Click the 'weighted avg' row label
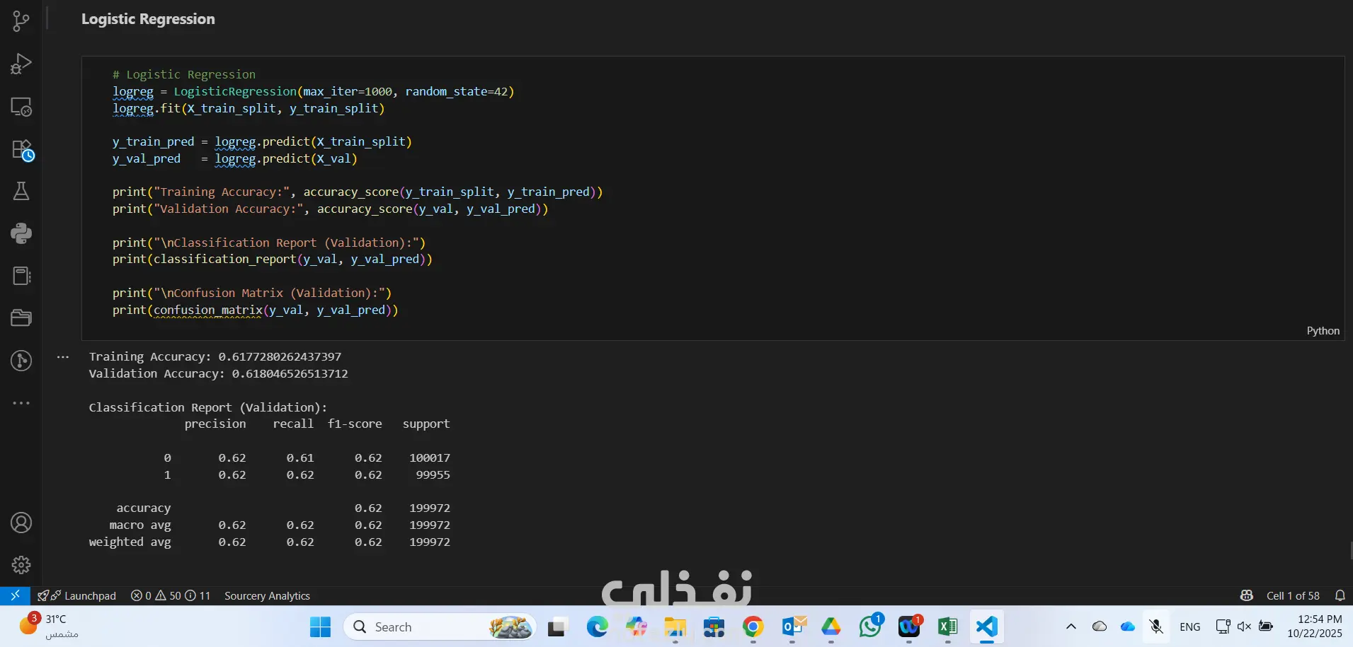This screenshot has height=647, width=1353. coord(130,542)
